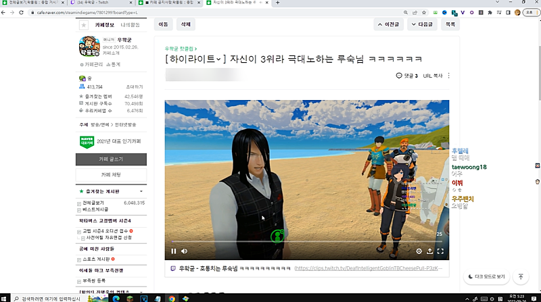Pause the Twitch clip video
This screenshot has height=302, width=541.
click(173, 251)
